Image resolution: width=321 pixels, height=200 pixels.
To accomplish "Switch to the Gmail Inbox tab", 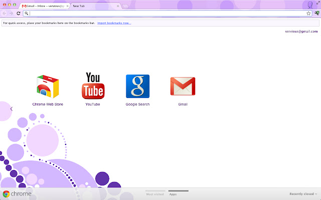I will [45, 6].
